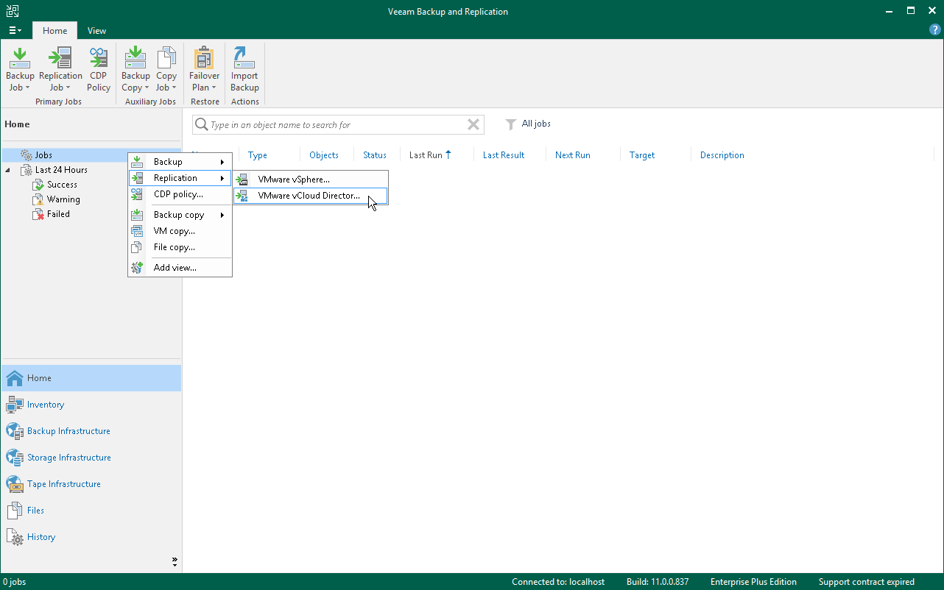Open the History navigation view
Screen dimensions: 944x590
pyautogui.click(x=91, y=537)
